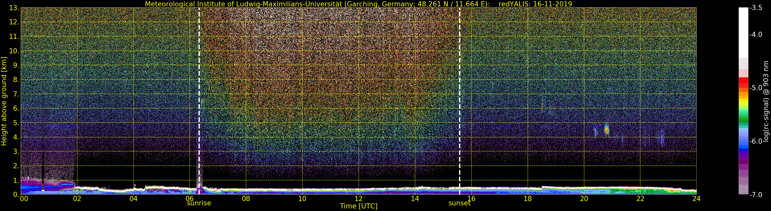
Task: Click the time axis tick label 10
Action: click(302, 199)
